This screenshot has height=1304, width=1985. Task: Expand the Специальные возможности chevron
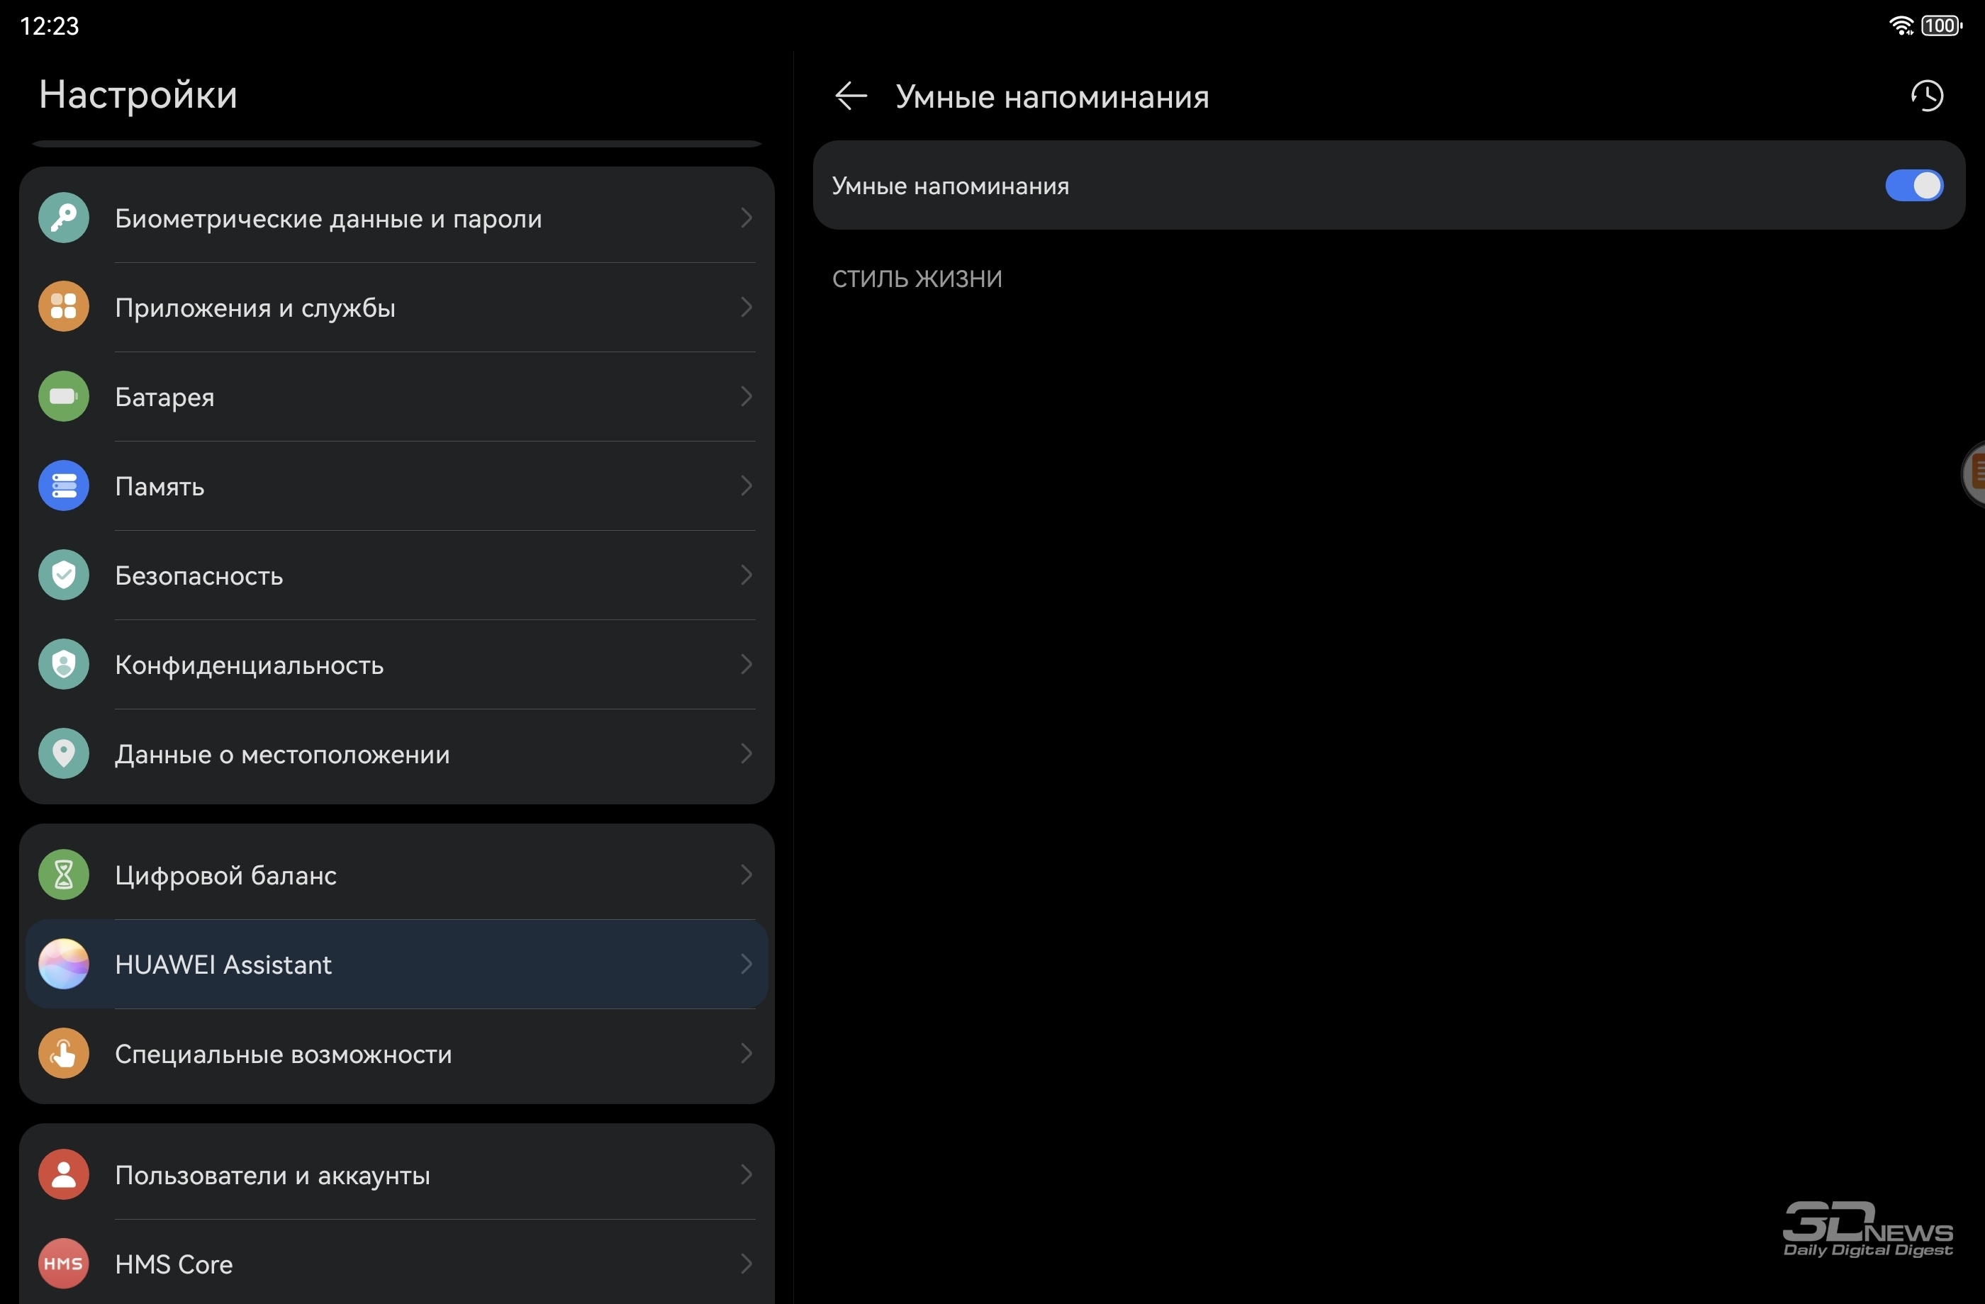pos(747,1053)
